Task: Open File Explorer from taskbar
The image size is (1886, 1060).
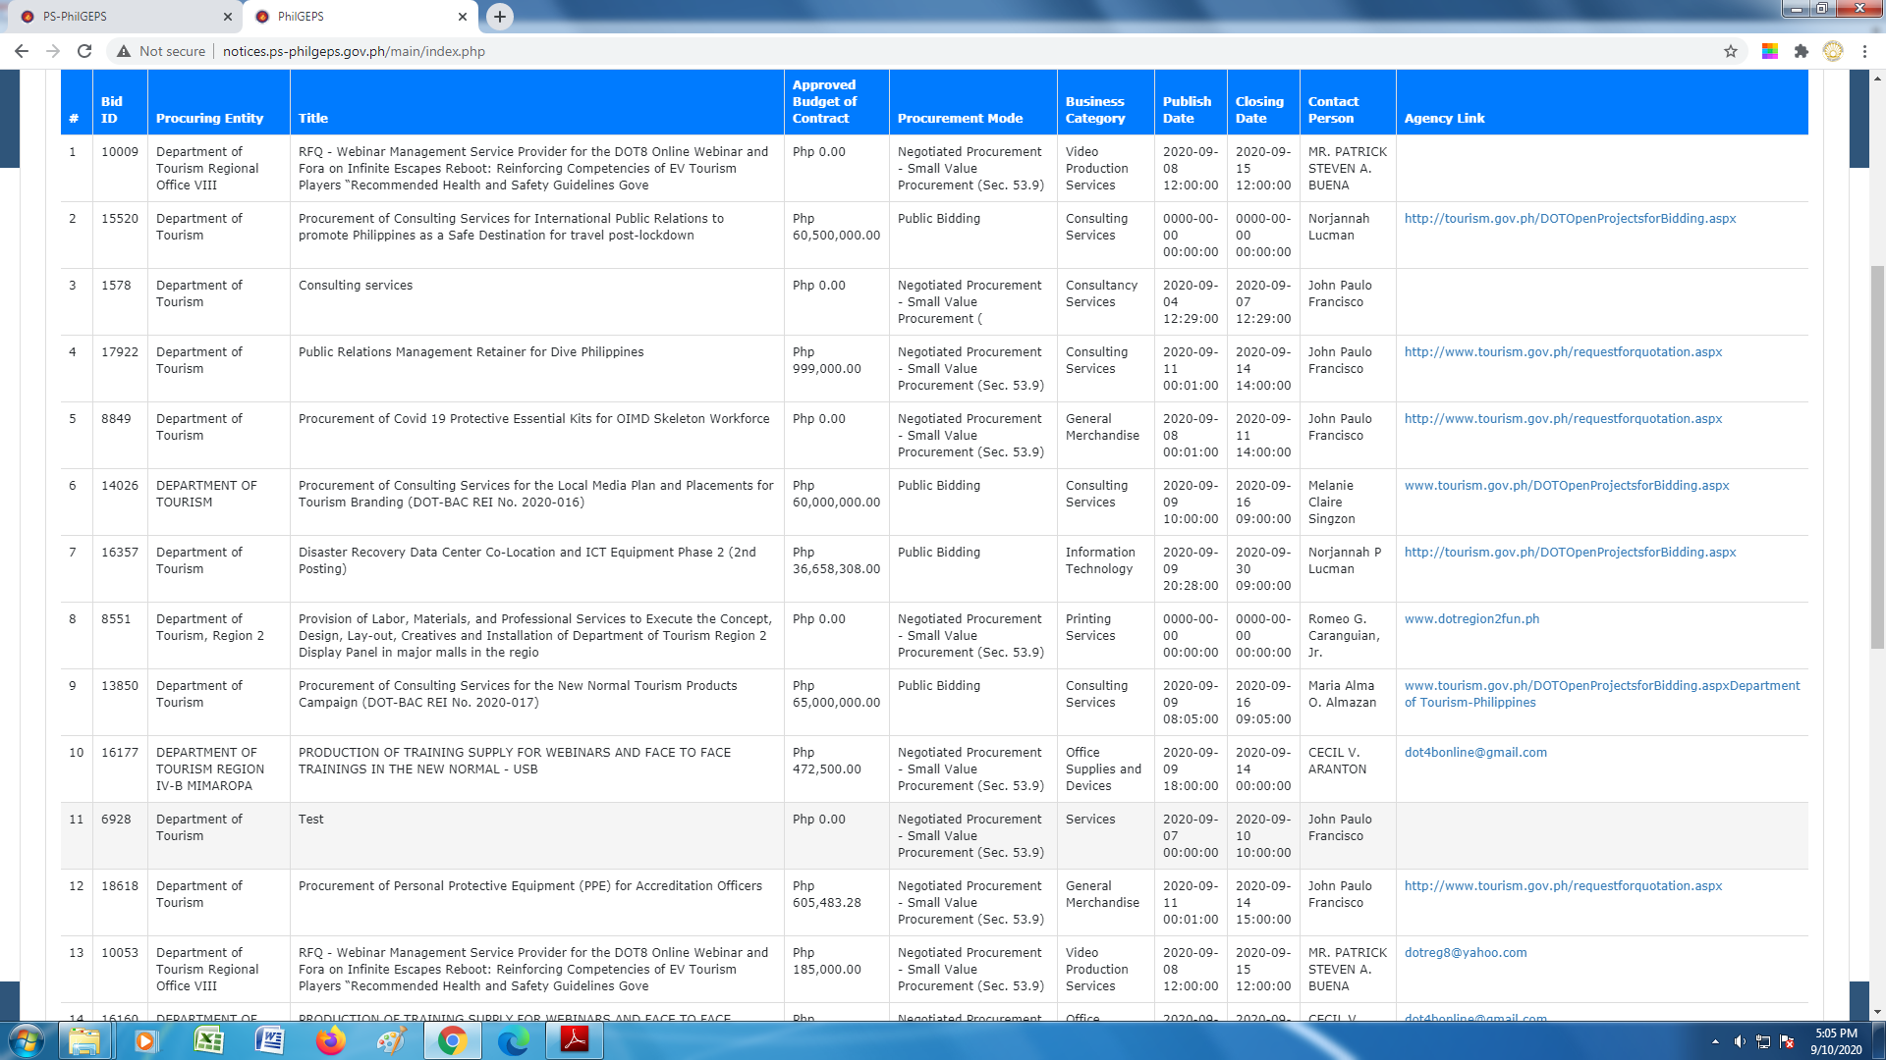Action: (x=84, y=1040)
